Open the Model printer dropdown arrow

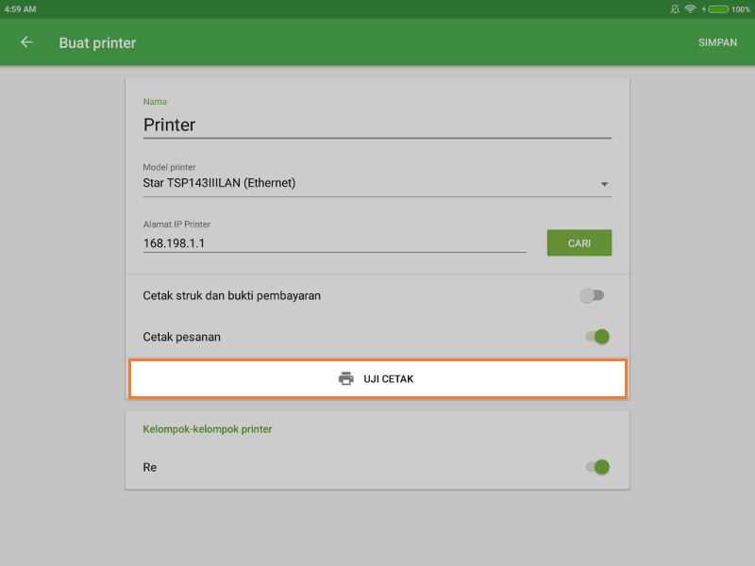(x=604, y=184)
